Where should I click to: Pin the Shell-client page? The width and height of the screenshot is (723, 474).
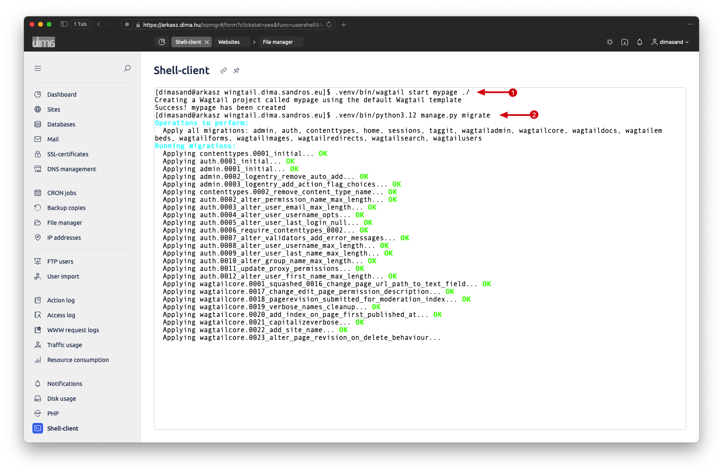[x=237, y=71]
